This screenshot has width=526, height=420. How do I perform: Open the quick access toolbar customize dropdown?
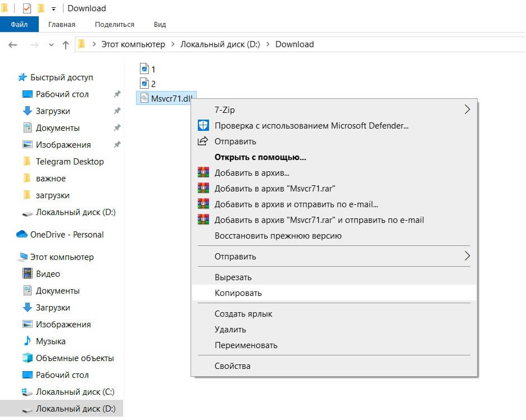point(53,8)
